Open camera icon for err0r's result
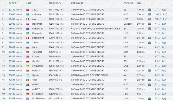The width and height of the screenshot is (173, 101). [149, 80]
